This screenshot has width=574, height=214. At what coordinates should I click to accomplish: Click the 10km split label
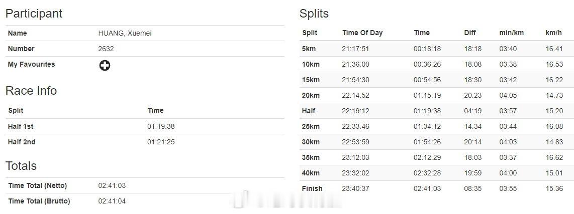[x=311, y=64]
